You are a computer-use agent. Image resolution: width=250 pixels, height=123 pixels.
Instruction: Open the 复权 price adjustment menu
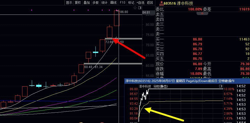pyautogui.click(x=78, y=3)
